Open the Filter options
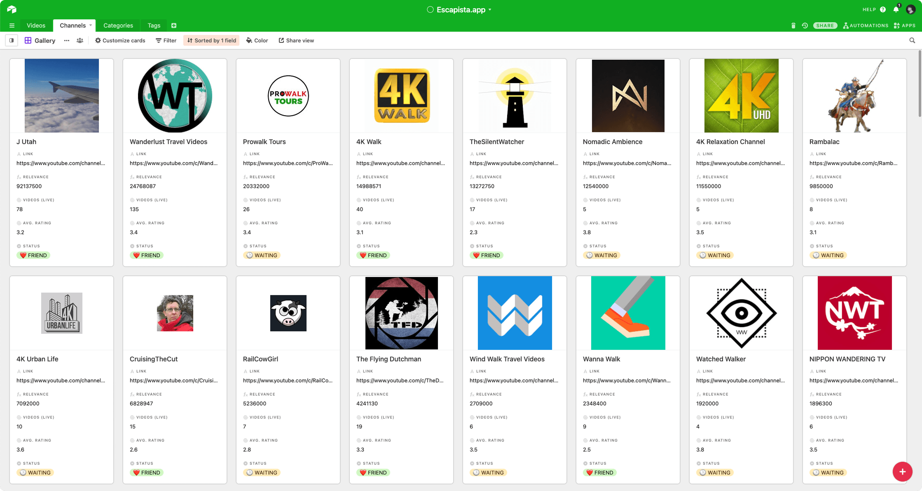The image size is (922, 491). (166, 40)
